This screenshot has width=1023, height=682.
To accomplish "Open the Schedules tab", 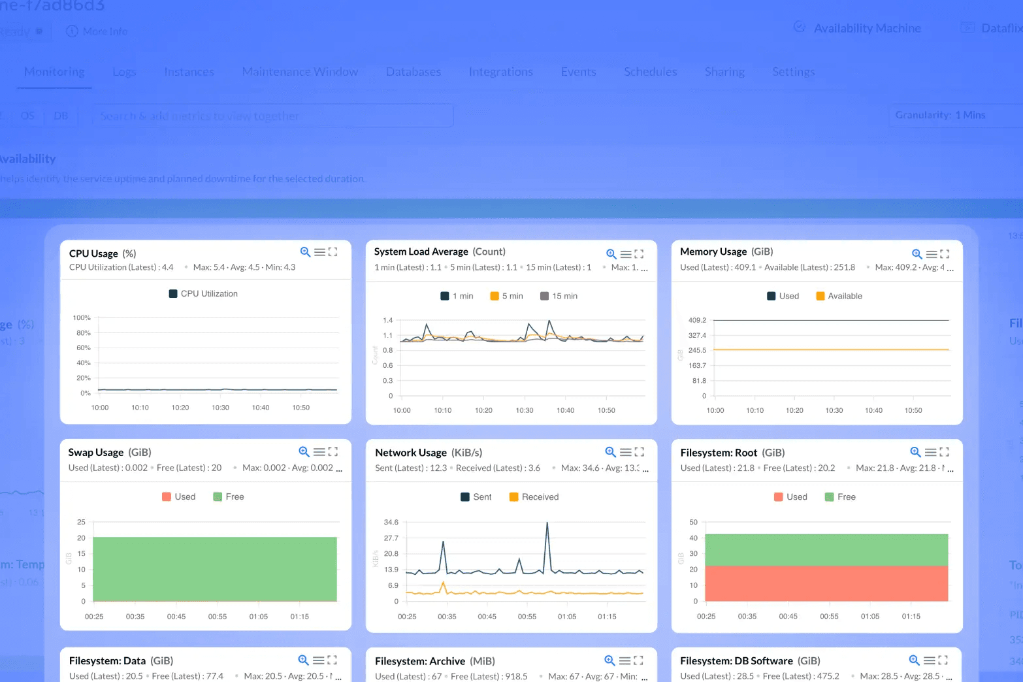I will click(650, 72).
